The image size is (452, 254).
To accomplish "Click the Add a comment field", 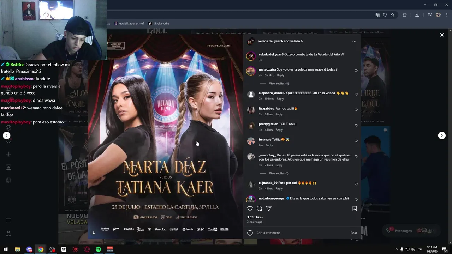I will (x=302, y=233).
